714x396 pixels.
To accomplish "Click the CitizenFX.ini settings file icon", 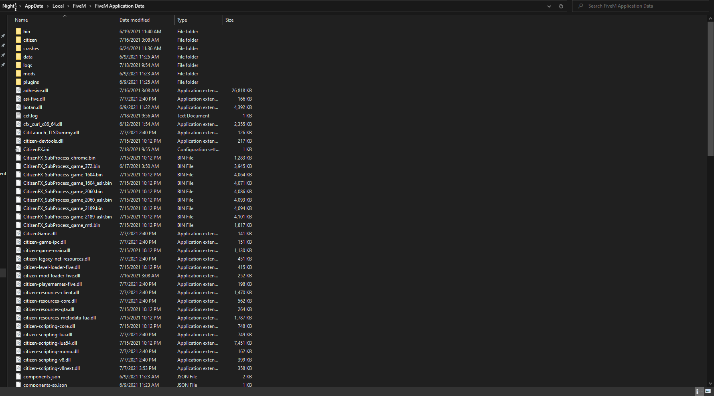I will tap(18, 149).
